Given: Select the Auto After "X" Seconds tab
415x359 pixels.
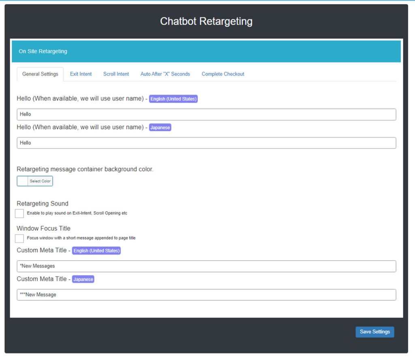Looking at the screenshot, I should (x=165, y=74).
